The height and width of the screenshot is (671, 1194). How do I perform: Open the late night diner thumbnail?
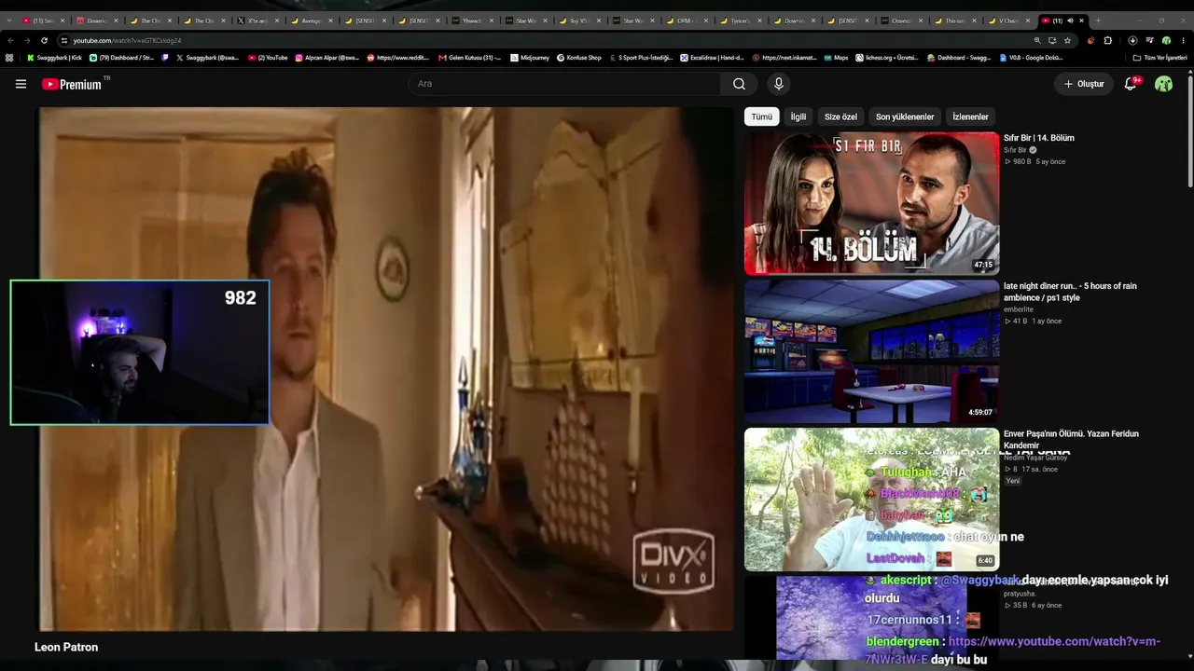[x=871, y=351]
